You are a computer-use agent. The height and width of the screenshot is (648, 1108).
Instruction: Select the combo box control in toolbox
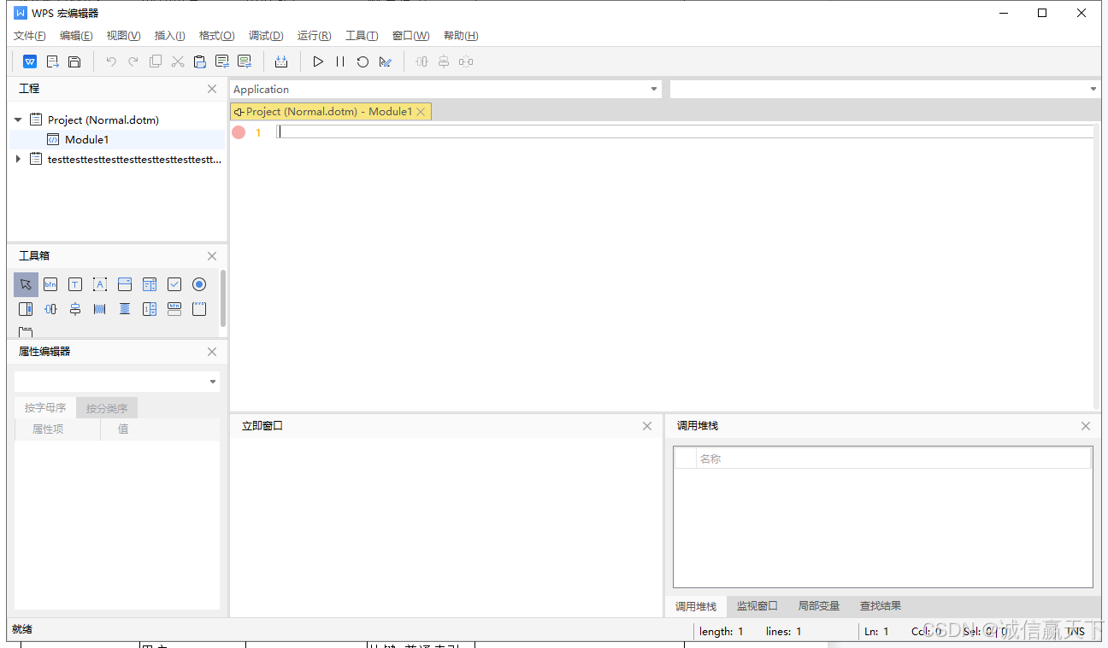click(x=125, y=284)
